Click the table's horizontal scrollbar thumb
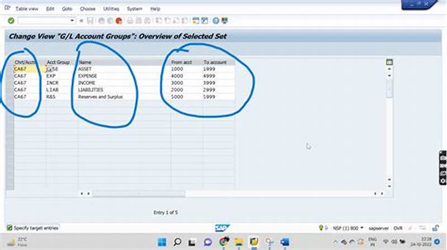The image size is (447, 250). 139,194
